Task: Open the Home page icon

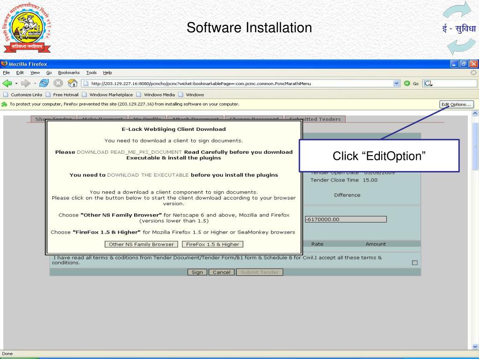Action: point(73,83)
